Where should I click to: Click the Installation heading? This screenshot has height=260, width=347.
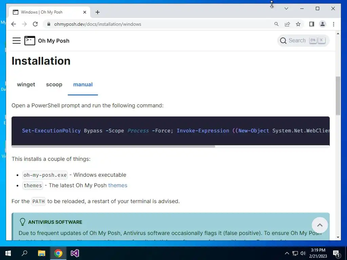pyautogui.click(x=41, y=61)
